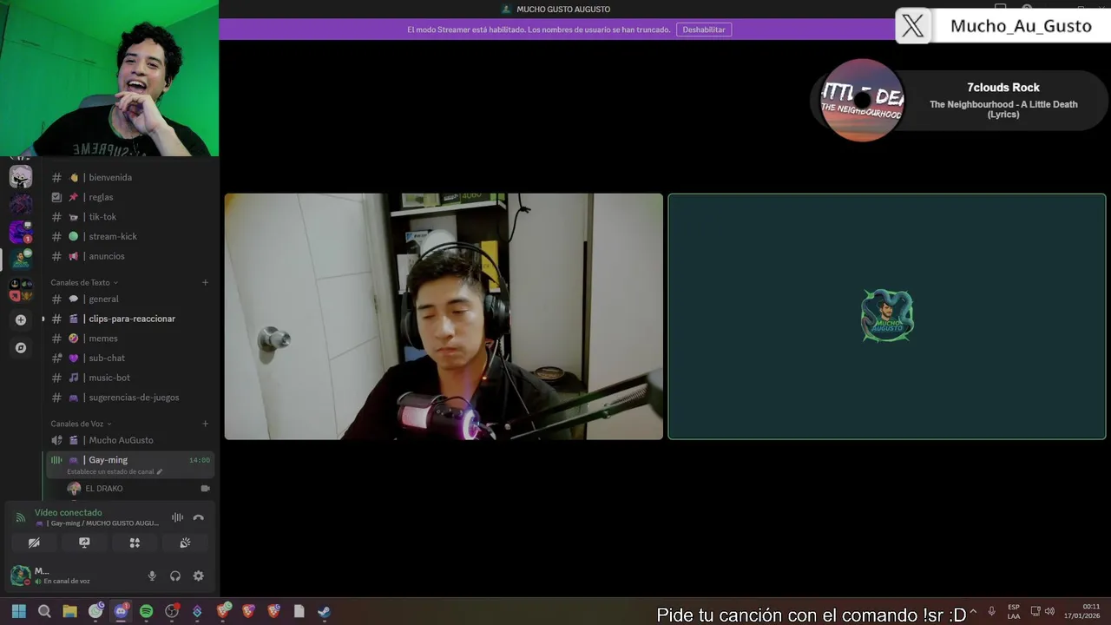Image resolution: width=1111 pixels, height=625 pixels.
Task: Open the bienvenida channel
Action: (x=130, y=177)
